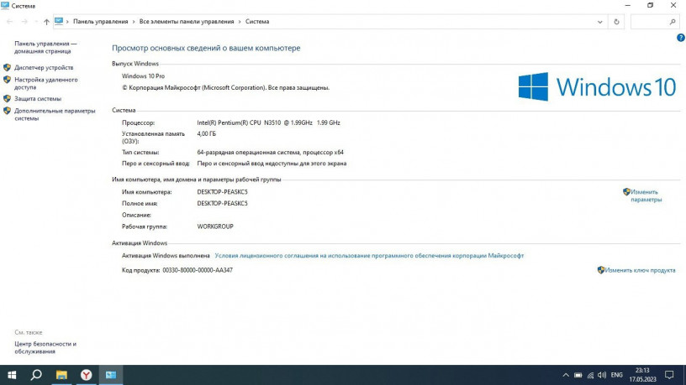Viewport: 686px width, 385px height.
Task: Click the computer name value next to 'Имя компьютера'
Action: point(222,191)
